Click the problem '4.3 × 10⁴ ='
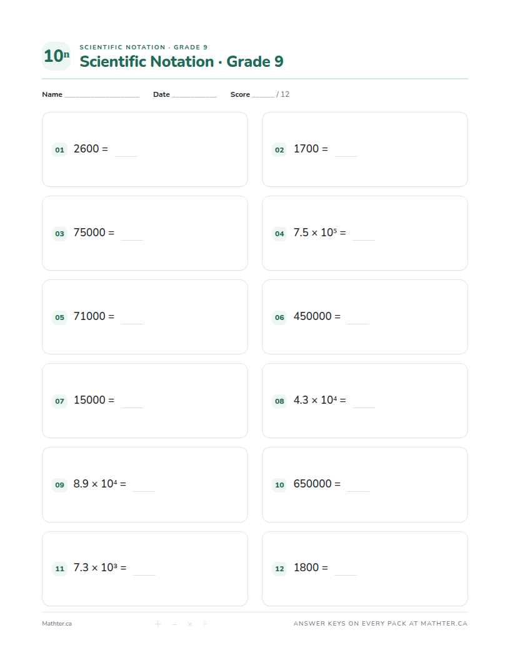The width and height of the screenshot is (510, 660). point(320,400)
